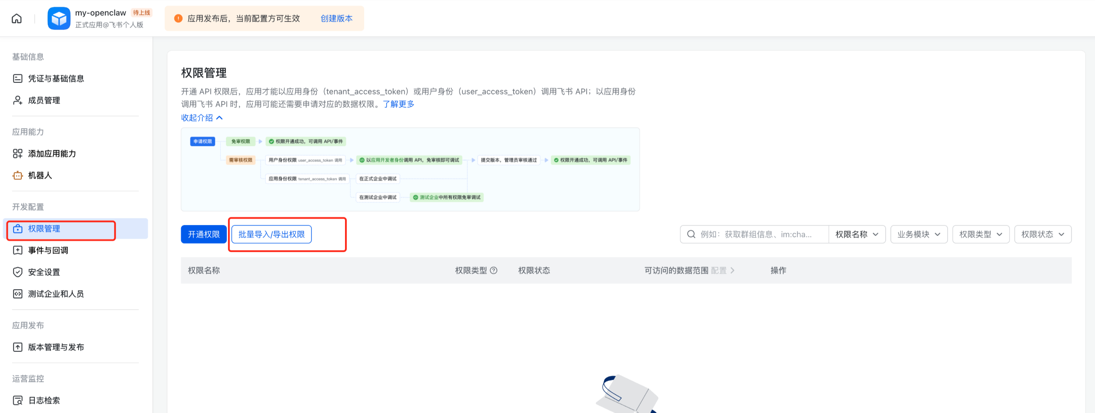Open the 权限类型 filter dropdown
Screen dimensions: 1095x413
(980, 234)
